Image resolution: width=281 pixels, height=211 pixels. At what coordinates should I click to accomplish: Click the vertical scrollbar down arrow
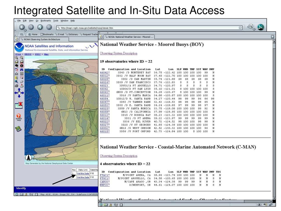[x=274, y=198]
